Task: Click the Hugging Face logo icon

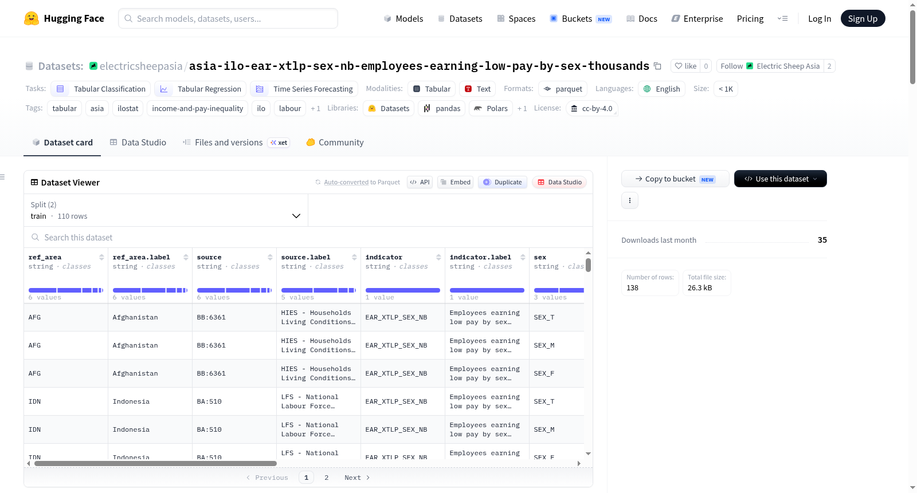Action: pos(32,18)
